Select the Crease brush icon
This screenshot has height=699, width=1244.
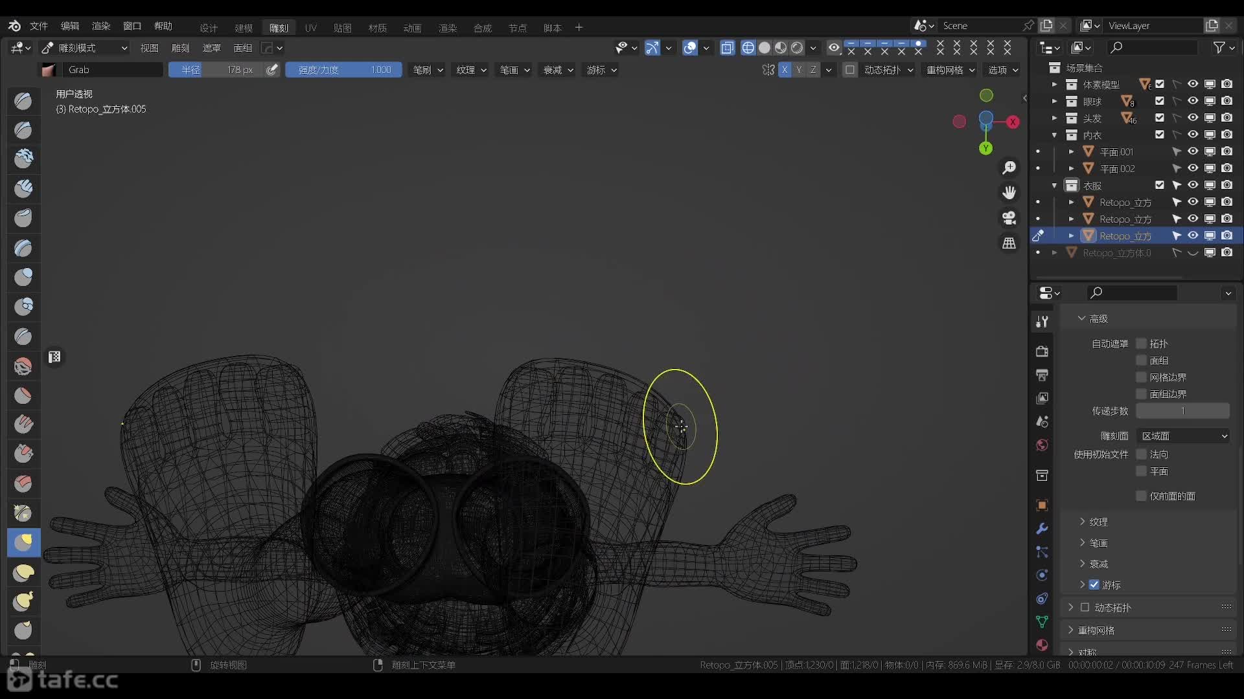pos(23,337)
